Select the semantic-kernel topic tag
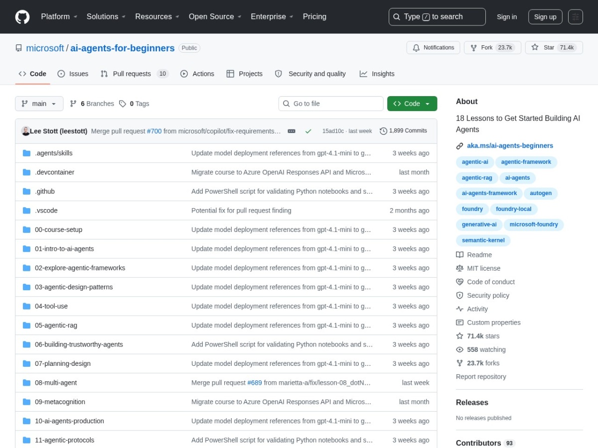598x448 pixels. click(483, 240)
